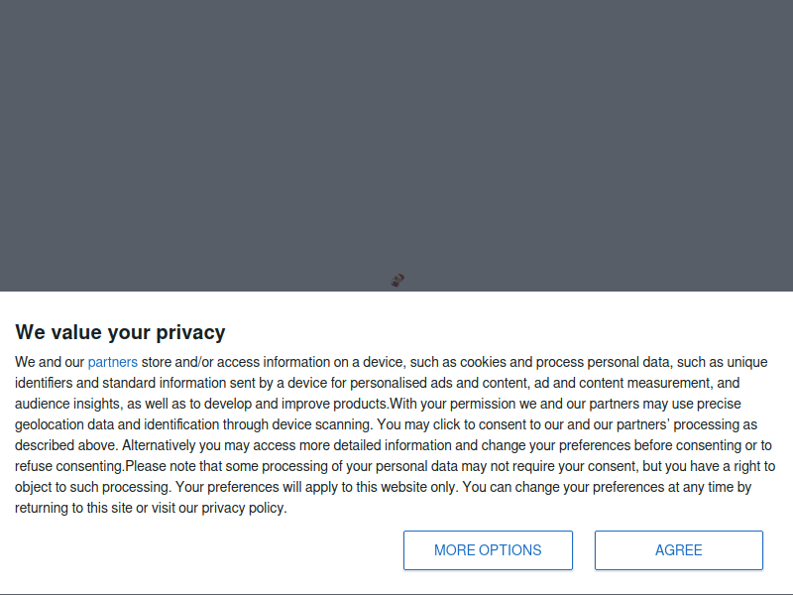This screenshot has width=793, height=595.
Task: Click the small loading icon above the banner
Action: point(396,282)
